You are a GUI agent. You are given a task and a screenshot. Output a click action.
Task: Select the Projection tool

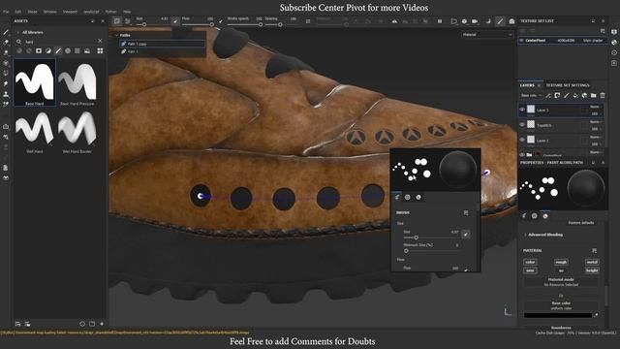[x=6, y=52]
